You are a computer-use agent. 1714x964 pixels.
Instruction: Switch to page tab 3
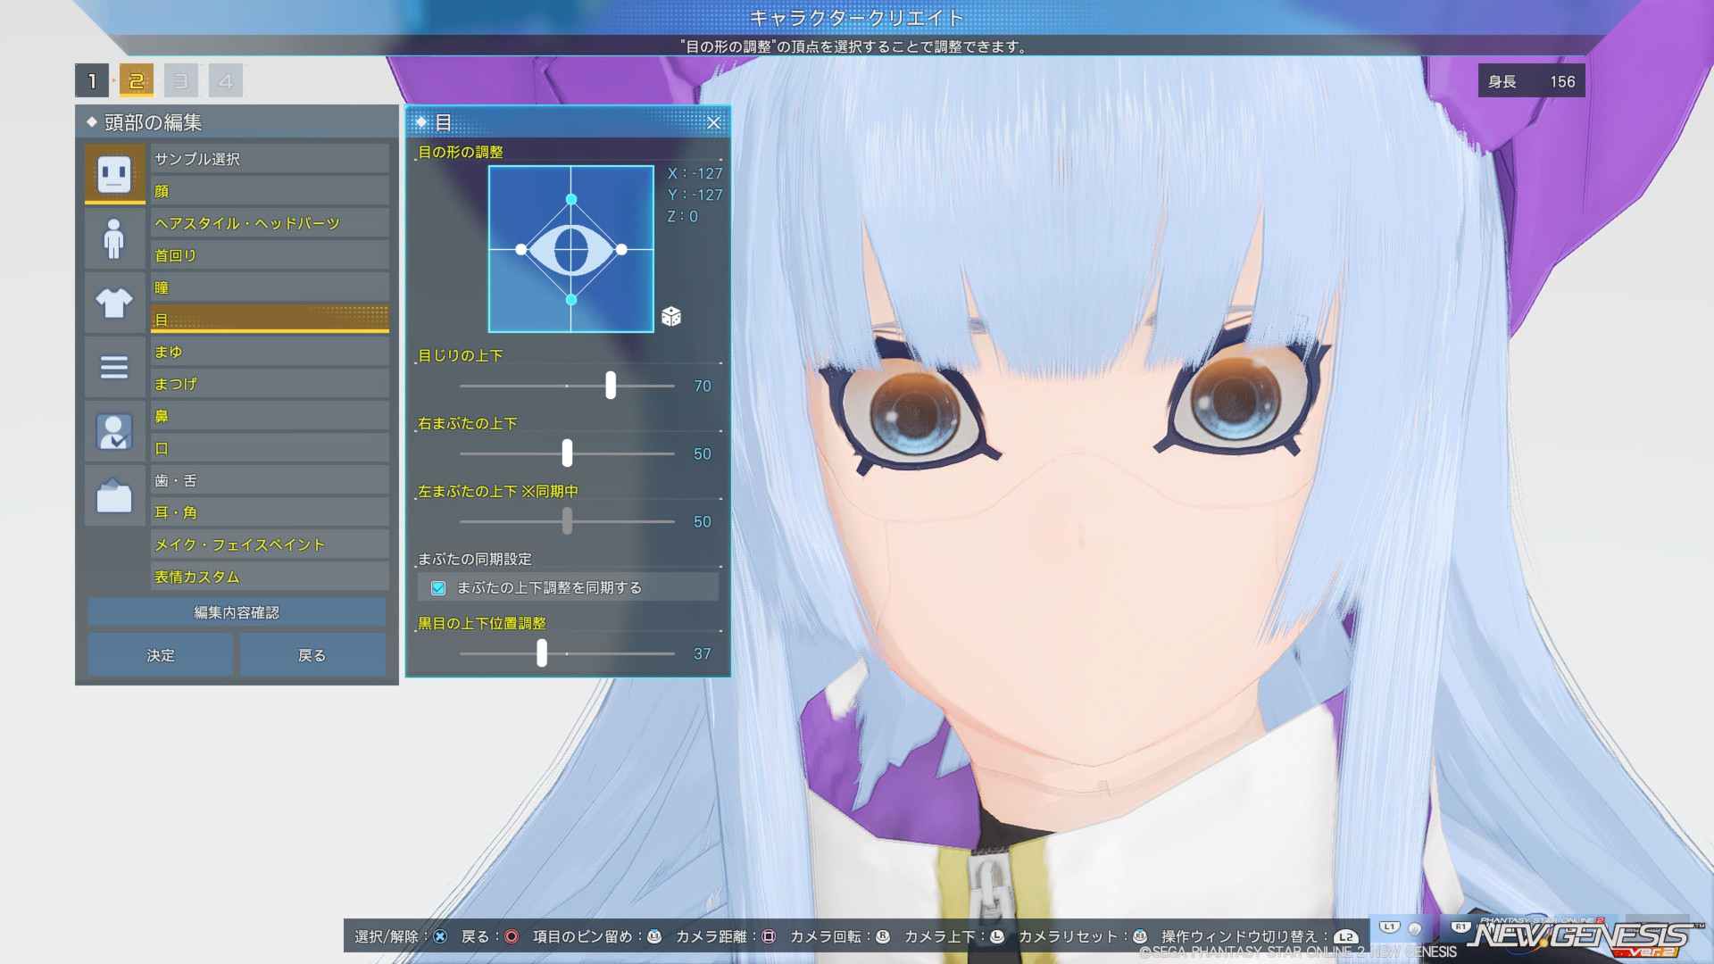coord(181,81)
